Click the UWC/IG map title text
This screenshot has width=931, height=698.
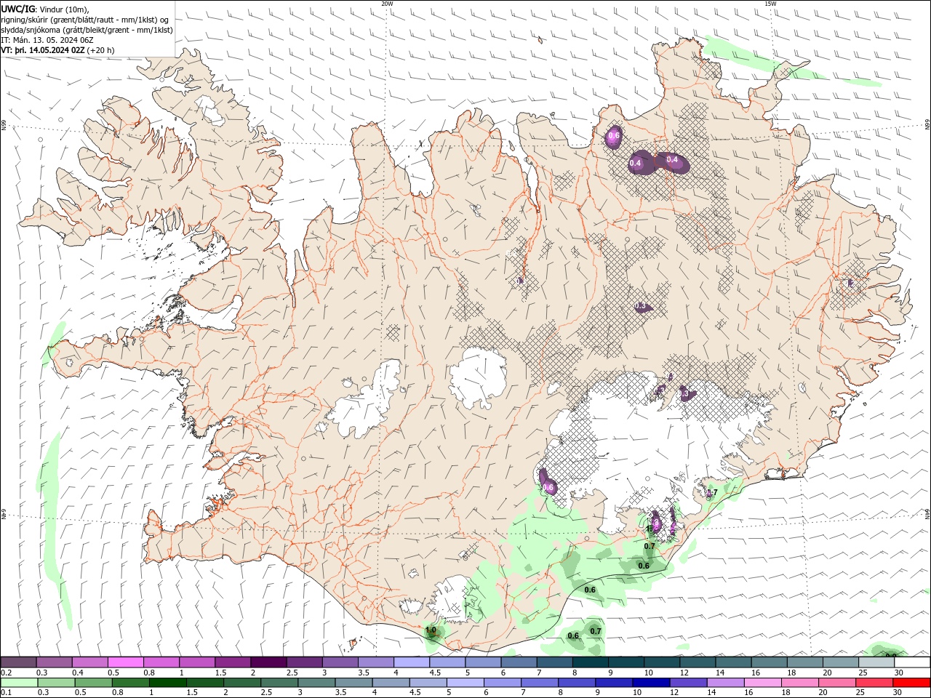click(18, 9)
